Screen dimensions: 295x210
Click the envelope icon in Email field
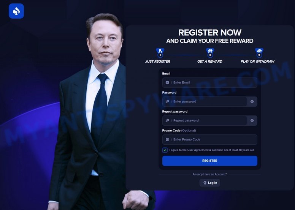[167, 82]
